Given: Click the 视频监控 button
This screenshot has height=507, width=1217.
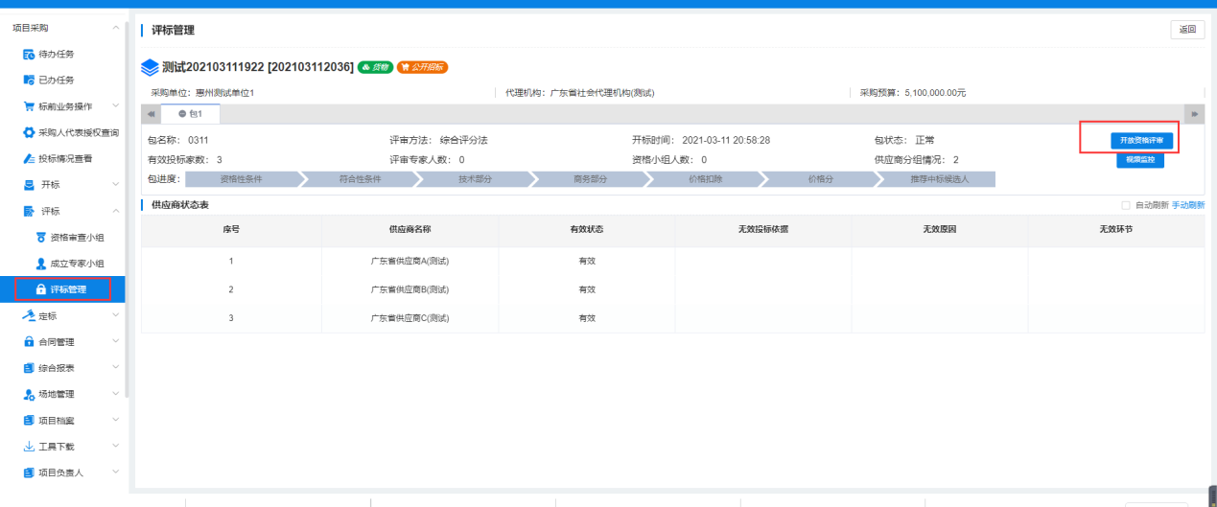Looking at the screenshot, I should pos(1140,160).
